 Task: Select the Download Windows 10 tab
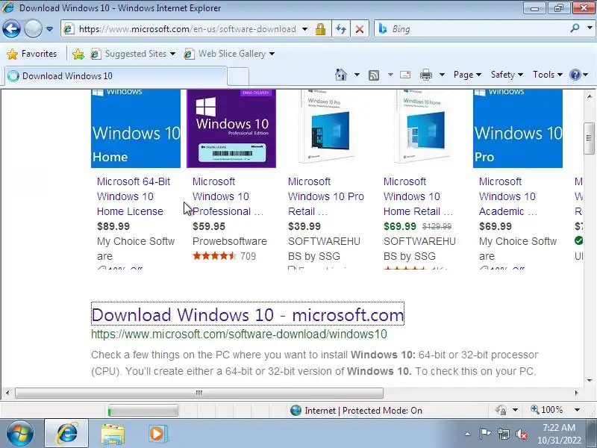(x=116, y=76)
